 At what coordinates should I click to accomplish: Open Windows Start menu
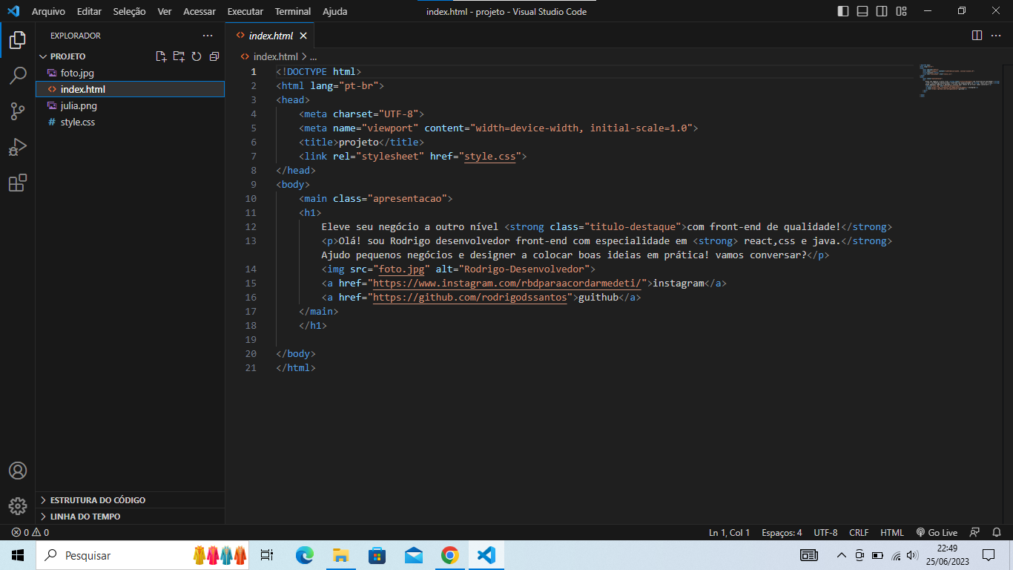pyautogui.click(x=18, y=555)
